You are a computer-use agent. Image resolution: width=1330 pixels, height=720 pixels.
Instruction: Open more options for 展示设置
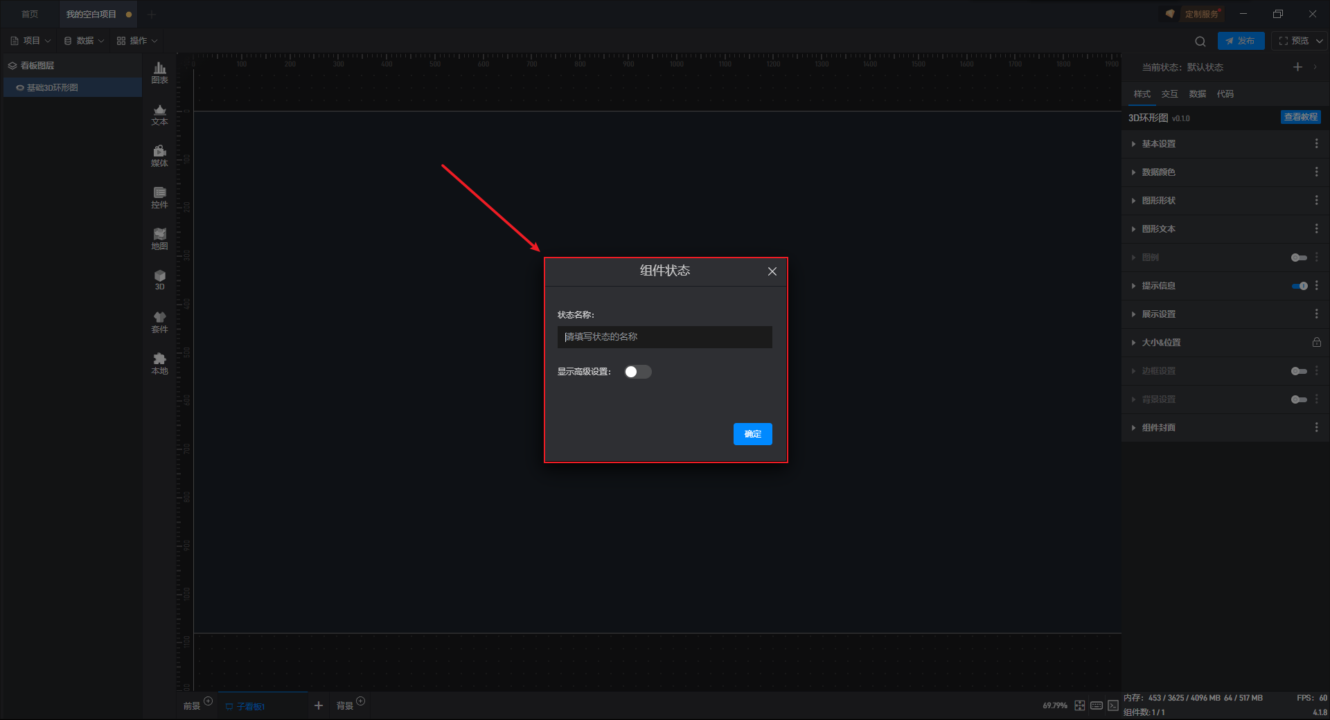[1317, 314]
